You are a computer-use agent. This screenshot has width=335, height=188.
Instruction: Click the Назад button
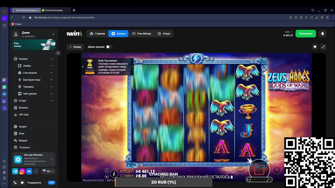click(75, 47)
